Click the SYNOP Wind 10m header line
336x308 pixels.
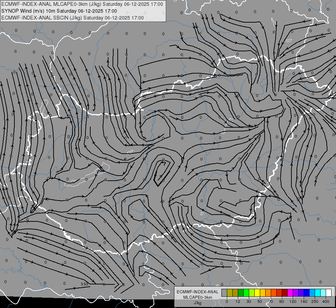click(x=59, y=11)
